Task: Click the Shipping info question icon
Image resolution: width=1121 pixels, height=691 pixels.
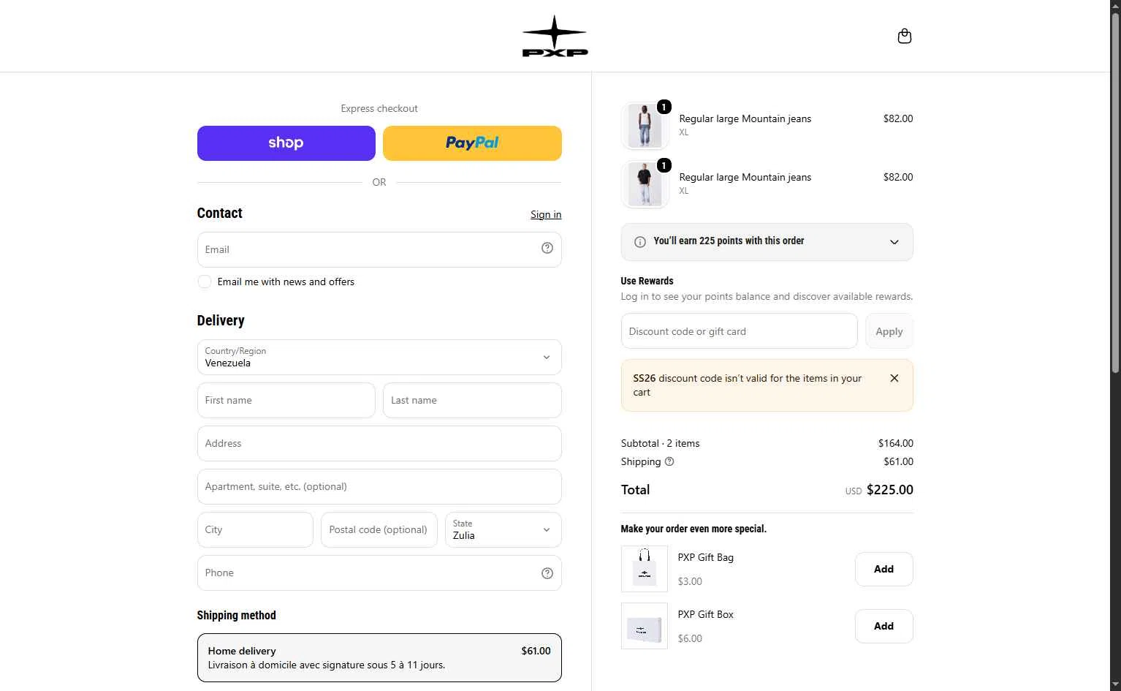Action: 669,461
